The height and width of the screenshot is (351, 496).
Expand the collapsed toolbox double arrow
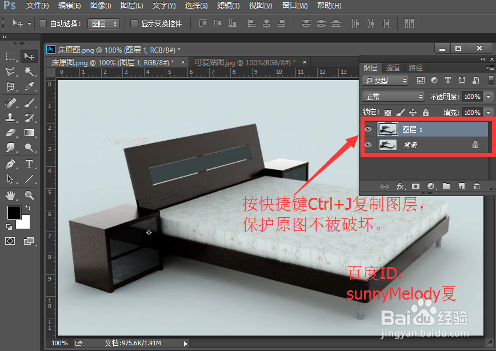[4, 37]
